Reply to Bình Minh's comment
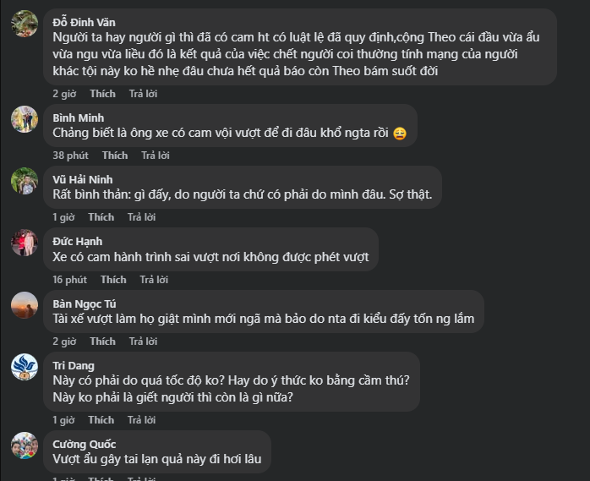 pyautogui.click(x=156, y=156)
